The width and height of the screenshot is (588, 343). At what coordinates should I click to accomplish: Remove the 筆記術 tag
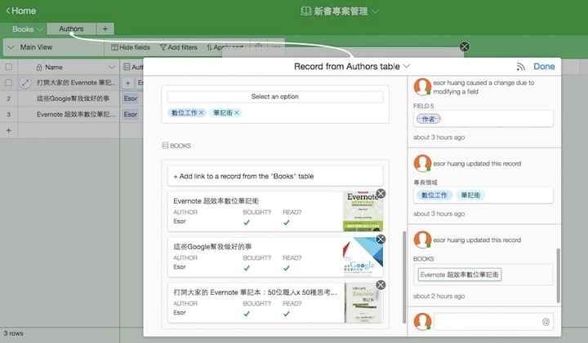pyautogui.click(x=237, y=112)
